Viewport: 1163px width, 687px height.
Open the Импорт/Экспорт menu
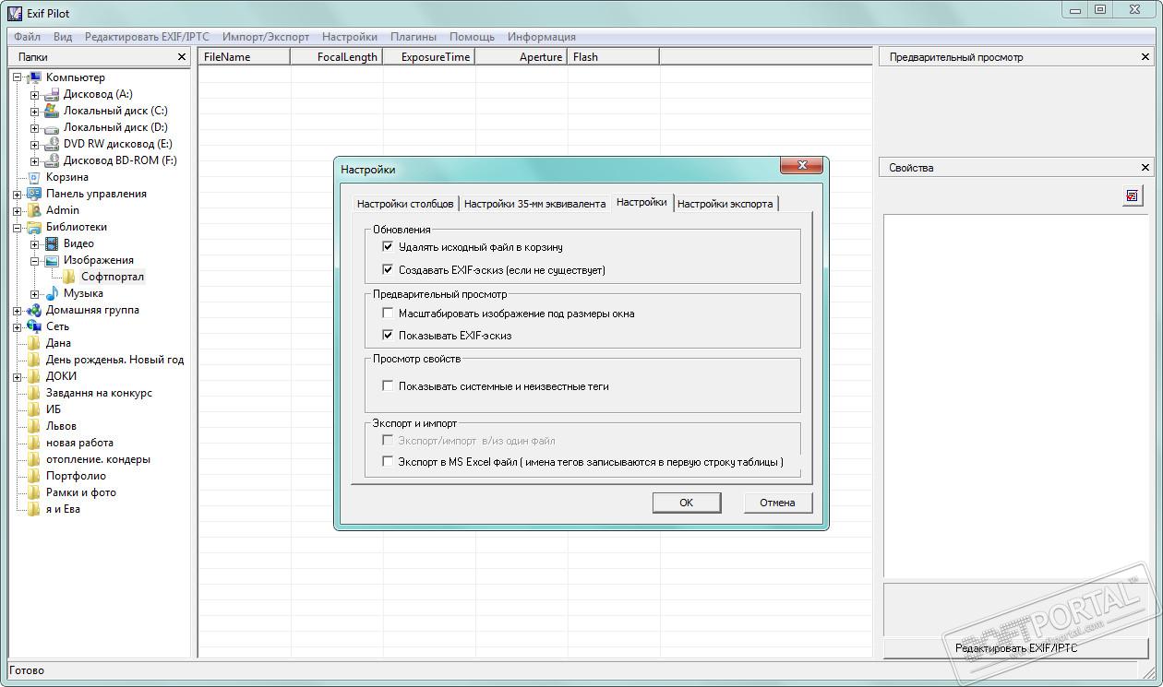[x=266, y=37]
